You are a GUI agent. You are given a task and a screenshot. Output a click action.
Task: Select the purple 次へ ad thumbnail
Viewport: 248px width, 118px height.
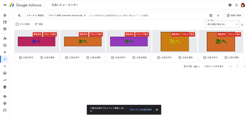click(129, 42)
